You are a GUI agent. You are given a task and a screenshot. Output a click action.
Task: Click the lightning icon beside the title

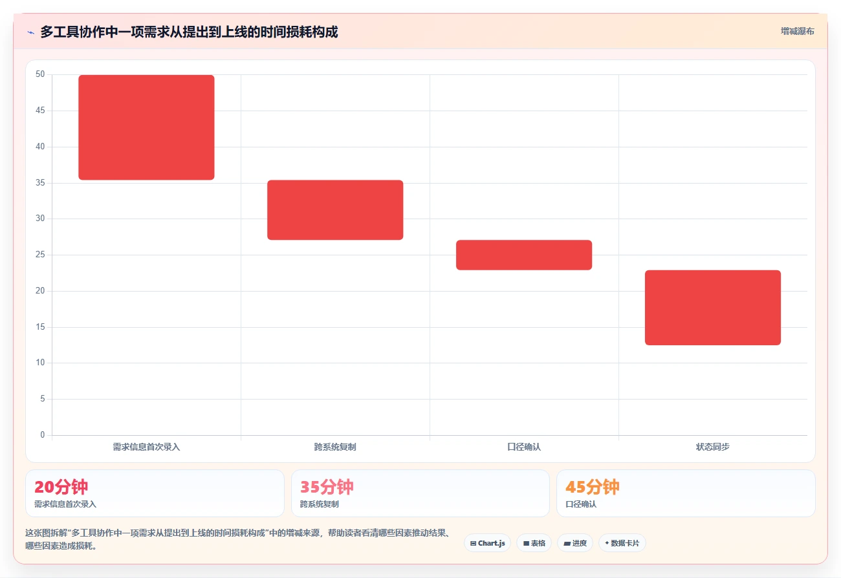click(x=30, y=32)
